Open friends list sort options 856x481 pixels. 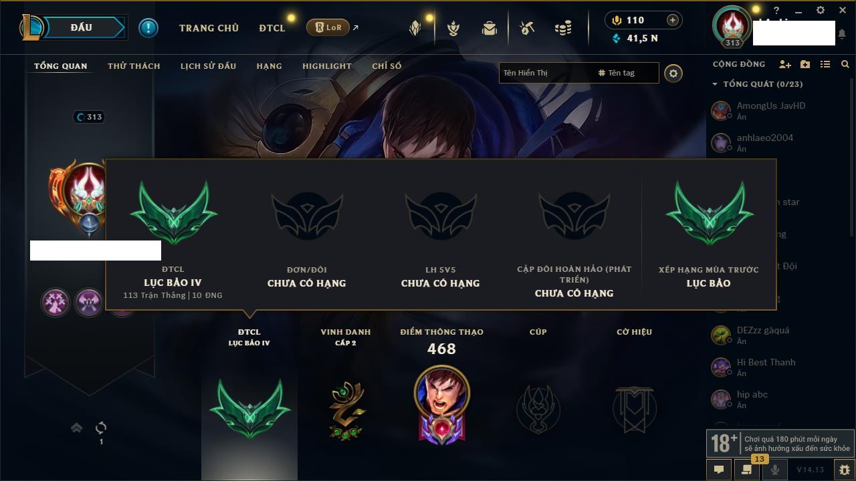(x=825, y=64)
